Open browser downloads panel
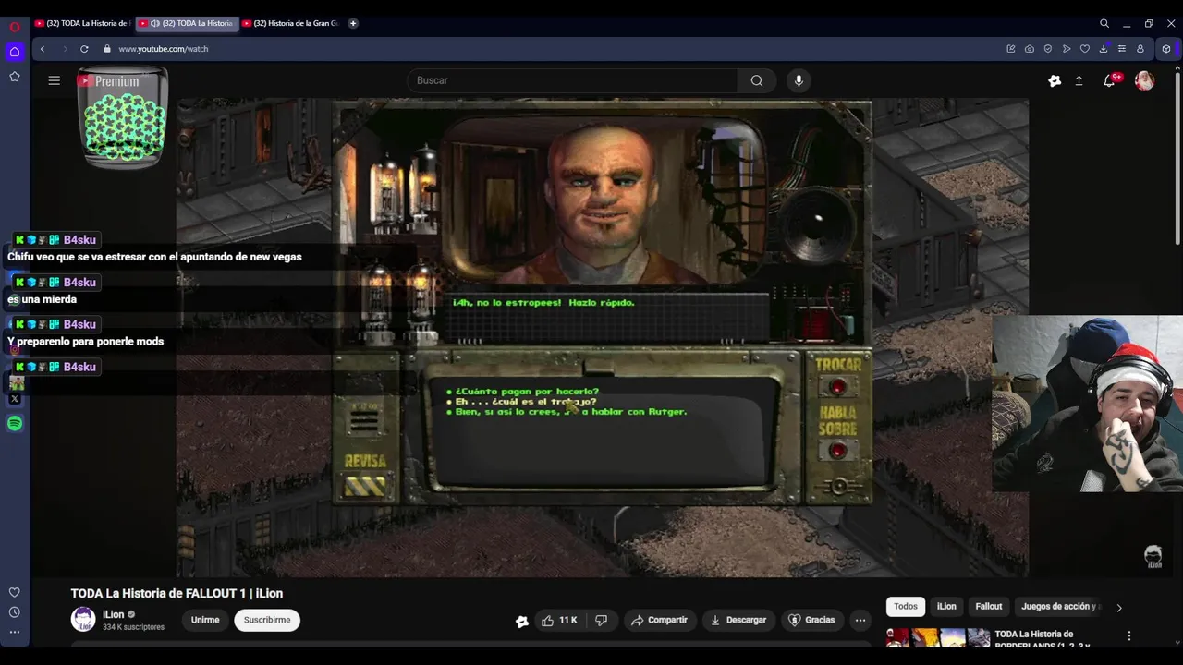This screenshot has height=665, width=1183. pyautogui.click(x=1103, y=49)
